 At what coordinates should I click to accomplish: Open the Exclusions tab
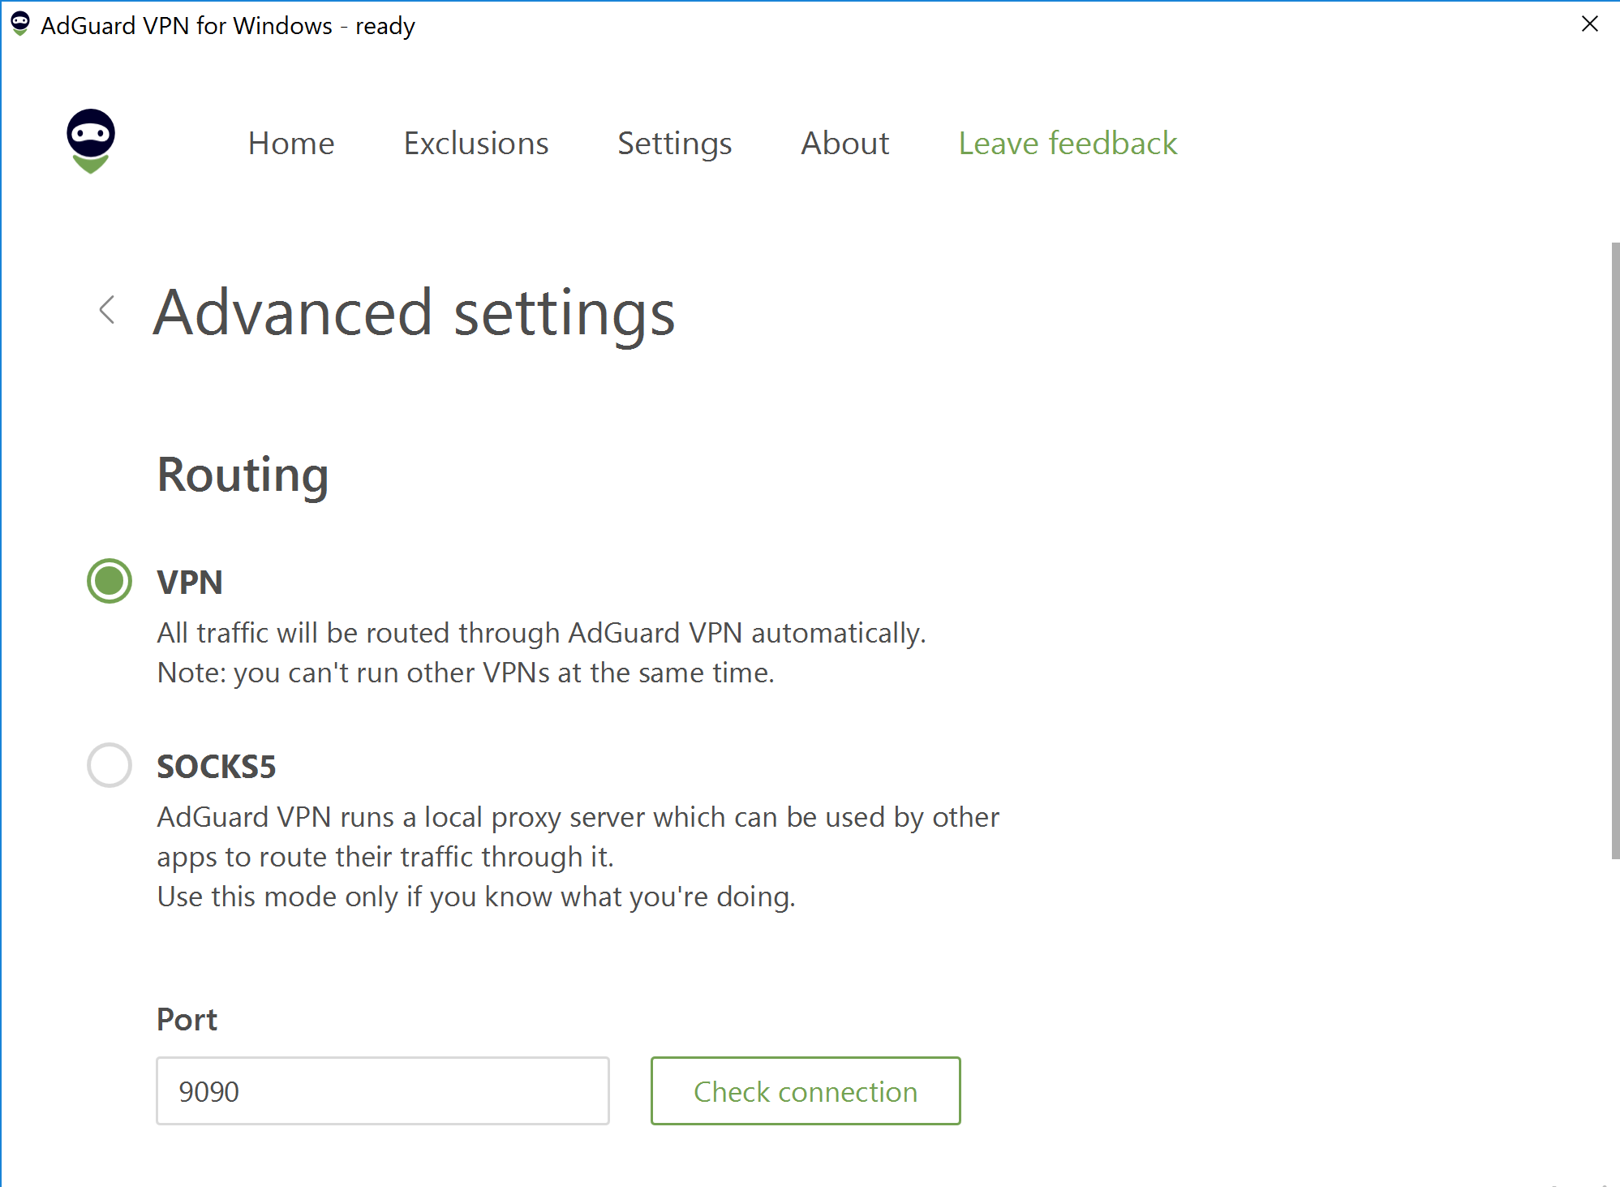pyautogui.click(x=476, y=144)
